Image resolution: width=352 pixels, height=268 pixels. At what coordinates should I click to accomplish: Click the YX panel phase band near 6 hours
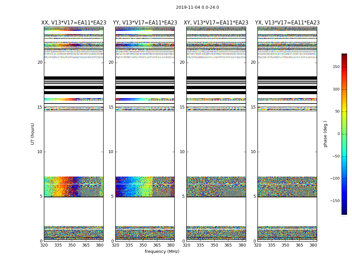pos(287,187)
